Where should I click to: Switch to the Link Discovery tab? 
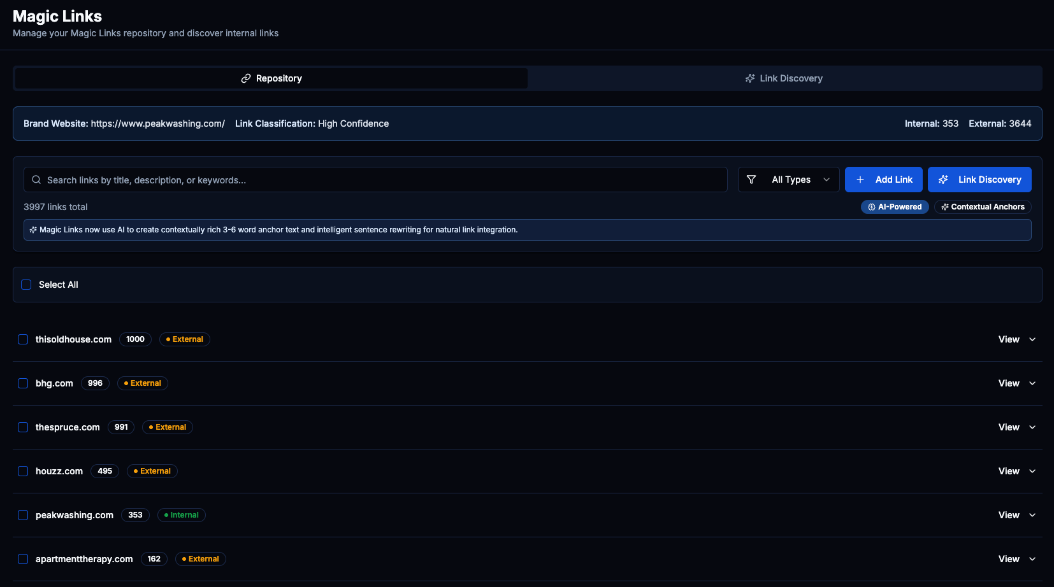784,78
